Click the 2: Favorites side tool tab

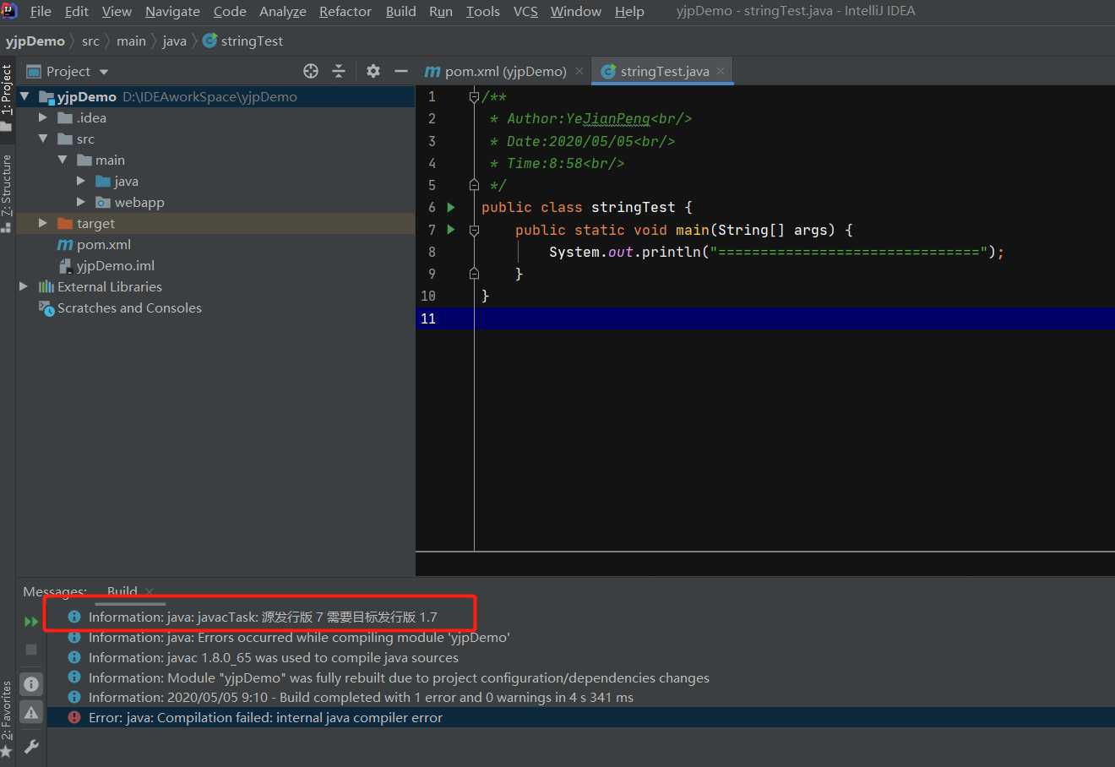[7, 718]
